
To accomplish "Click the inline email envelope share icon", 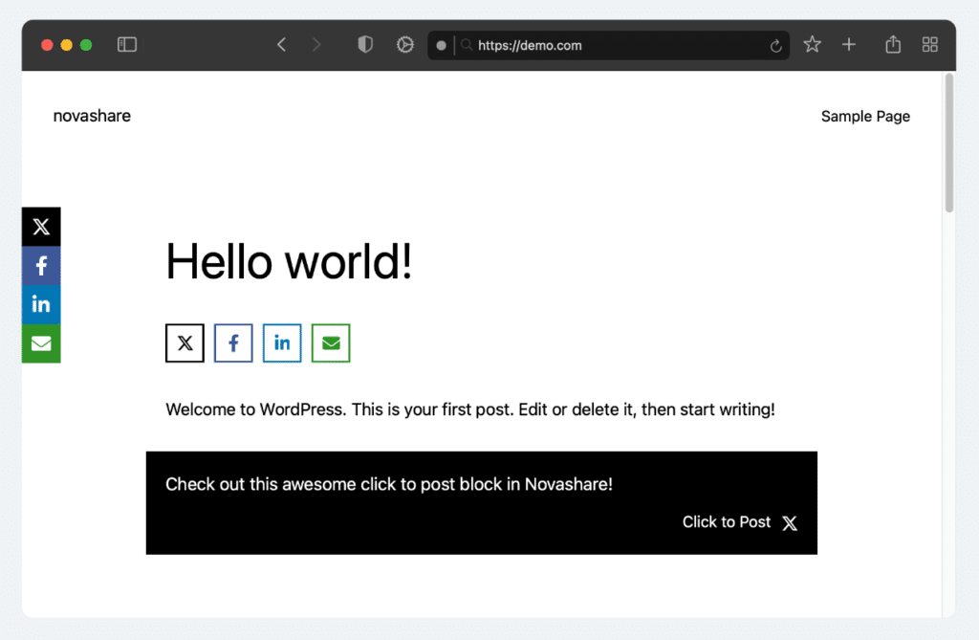I will [x=331, y=342].
